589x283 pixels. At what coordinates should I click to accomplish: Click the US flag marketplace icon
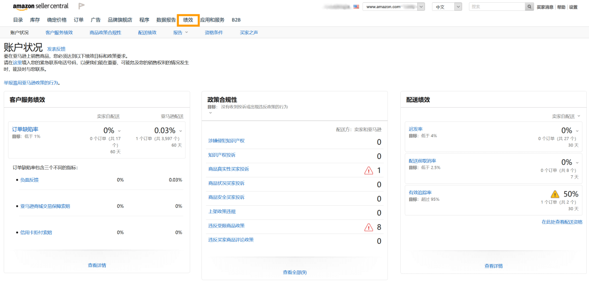tap(356, 7)
